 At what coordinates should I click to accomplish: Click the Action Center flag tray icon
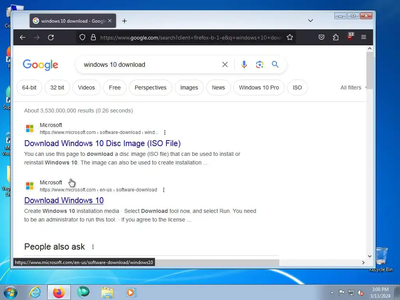click(341, 292)
